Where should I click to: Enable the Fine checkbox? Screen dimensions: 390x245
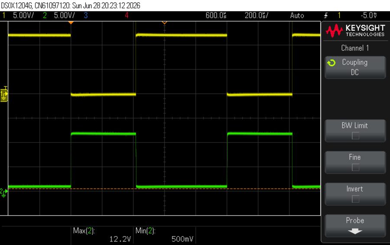click(x=355, y=168)
